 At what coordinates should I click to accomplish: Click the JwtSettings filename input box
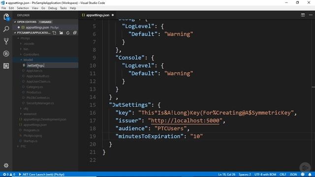[x=52, y=65]
